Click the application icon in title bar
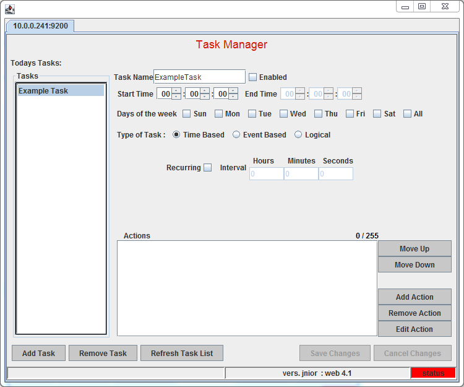 10,9
